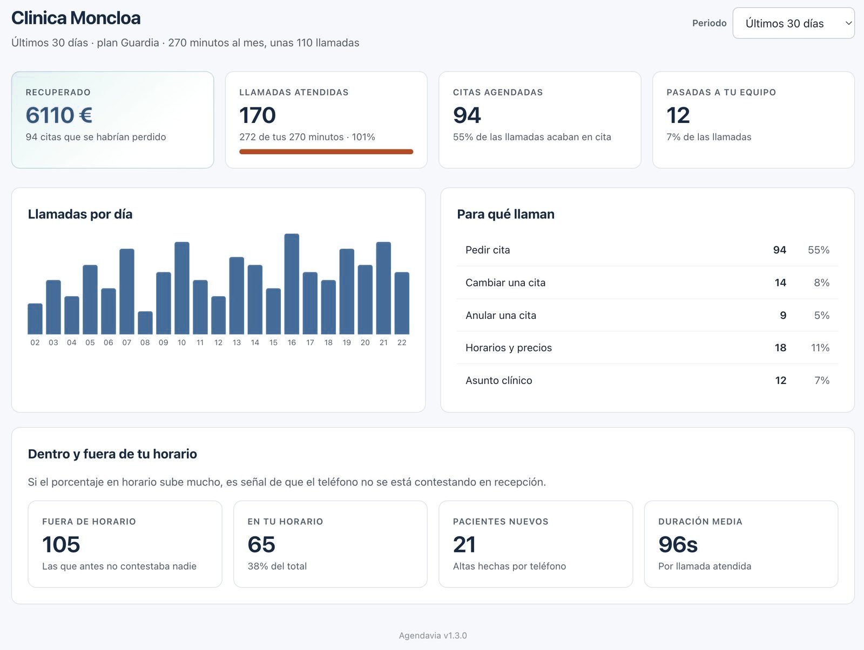Select the Asunto clínico row label
The width and height of the screenshot is (864, 650).
coord(499,380)
